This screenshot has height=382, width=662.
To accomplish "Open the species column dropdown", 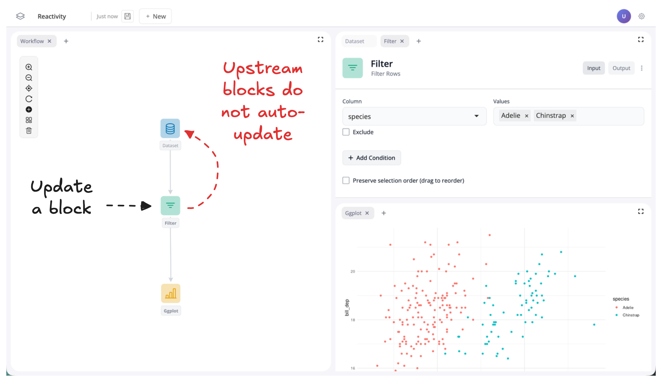I will click(414, 116).
